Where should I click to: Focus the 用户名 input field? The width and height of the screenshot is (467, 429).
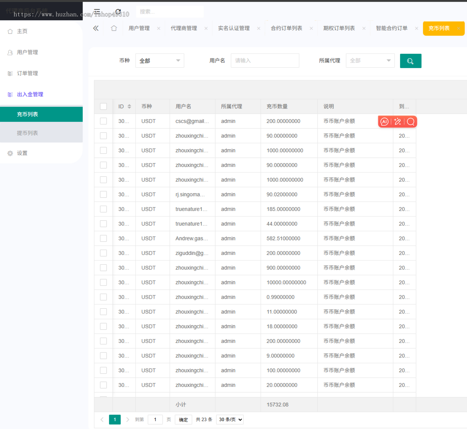tap(265, 61)
